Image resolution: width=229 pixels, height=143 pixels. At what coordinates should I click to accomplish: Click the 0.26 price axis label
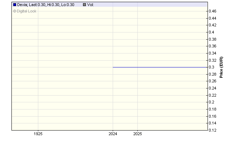tap(213, 81)
